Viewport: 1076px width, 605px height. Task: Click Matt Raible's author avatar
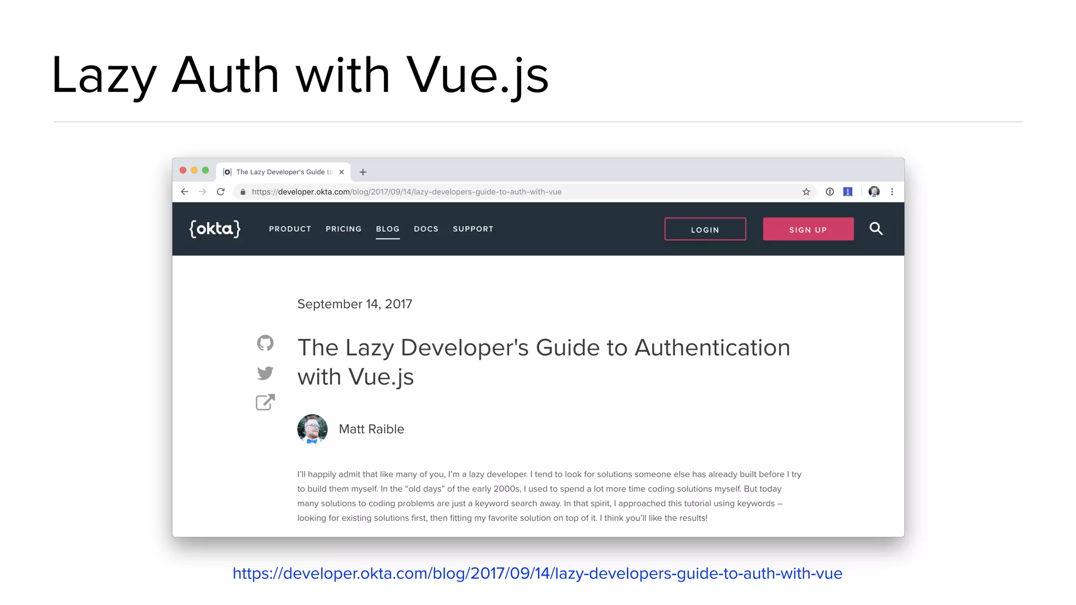[313, 429]
